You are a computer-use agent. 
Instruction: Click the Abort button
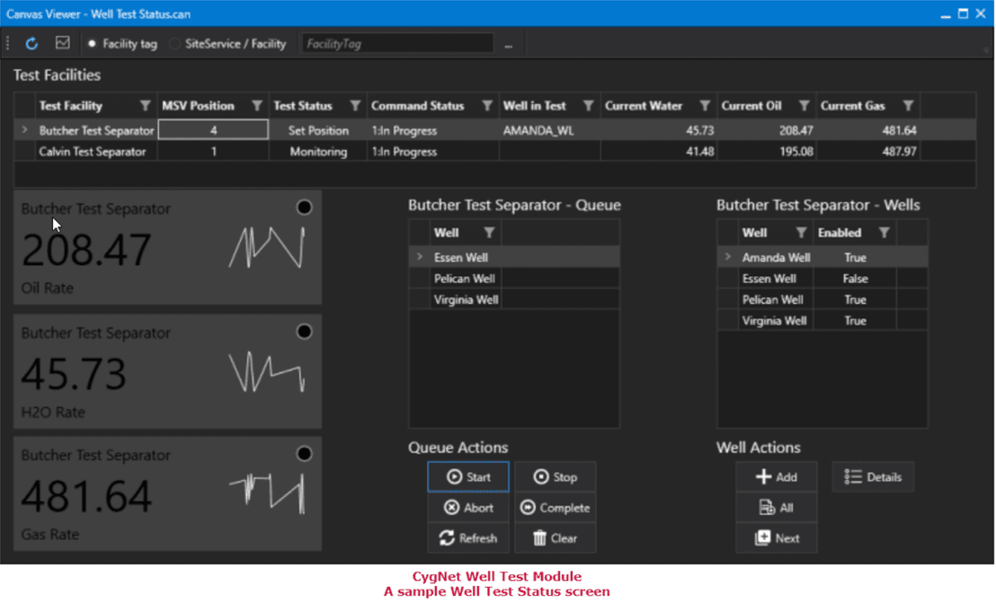[x=468, y=508]
